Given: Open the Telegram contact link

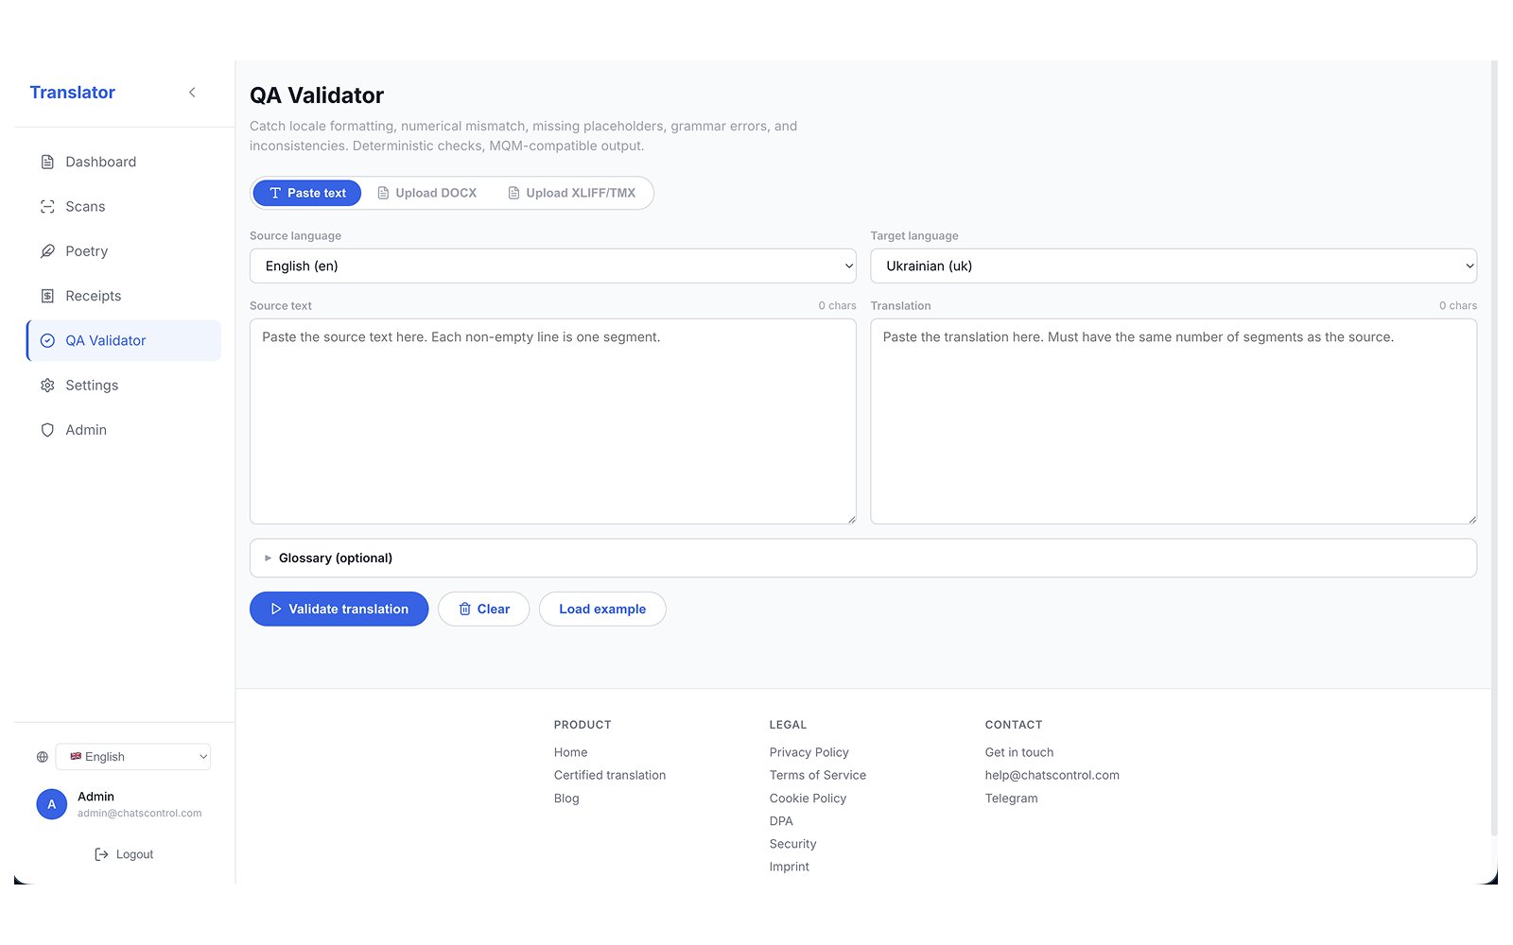Looking at the screenshot, I should click(x=1011, y=799).
